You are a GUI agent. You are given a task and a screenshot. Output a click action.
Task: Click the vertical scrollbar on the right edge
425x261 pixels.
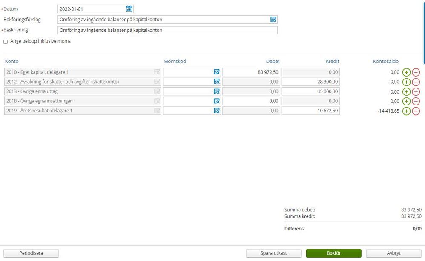click(424, 30)
